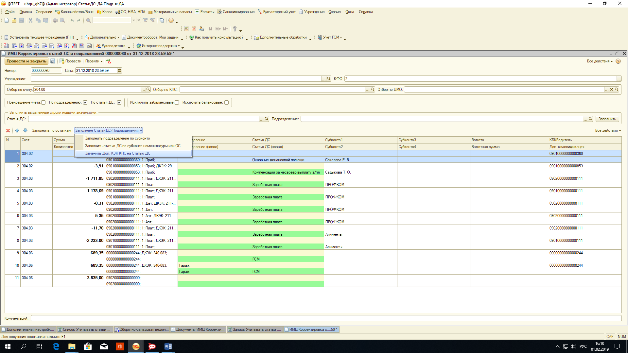
Task: Open Все действия dropdown above table
Action: point(608,130)
